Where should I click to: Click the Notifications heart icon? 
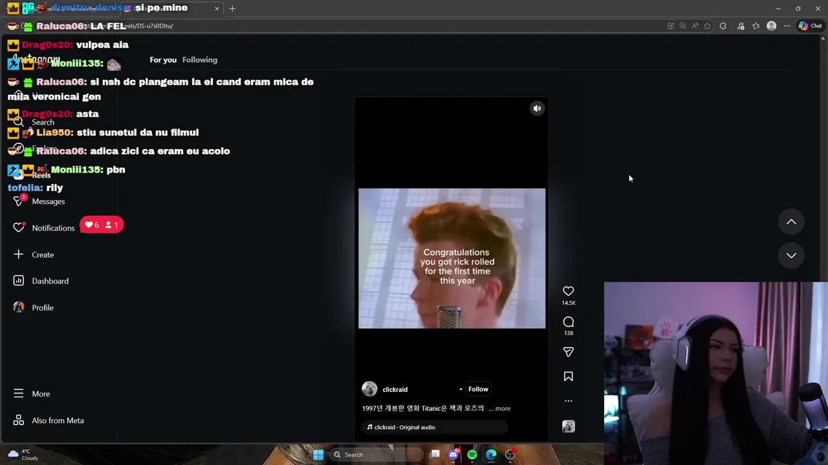[19, 227]
